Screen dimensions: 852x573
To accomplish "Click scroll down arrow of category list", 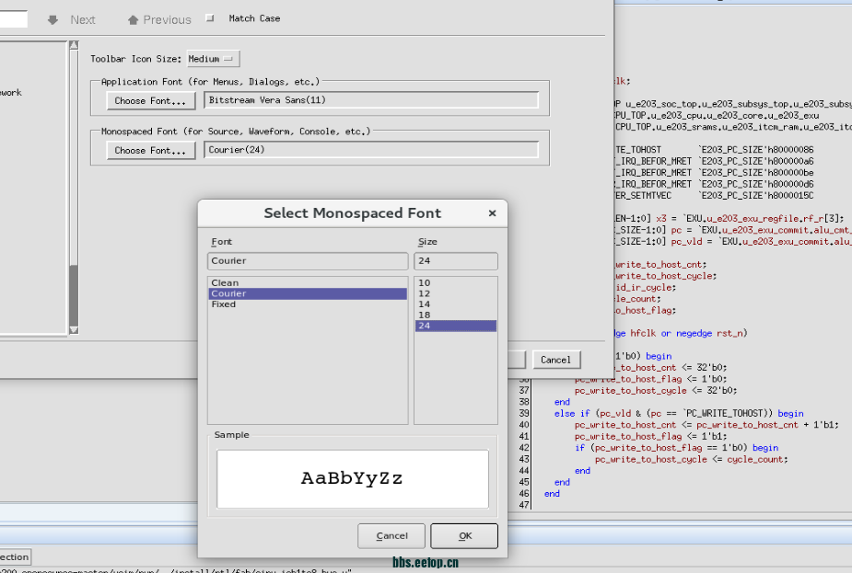I will coord(74,330).
